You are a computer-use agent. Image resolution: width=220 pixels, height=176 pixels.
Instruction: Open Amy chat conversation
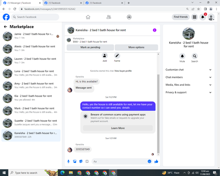[31, 85]
